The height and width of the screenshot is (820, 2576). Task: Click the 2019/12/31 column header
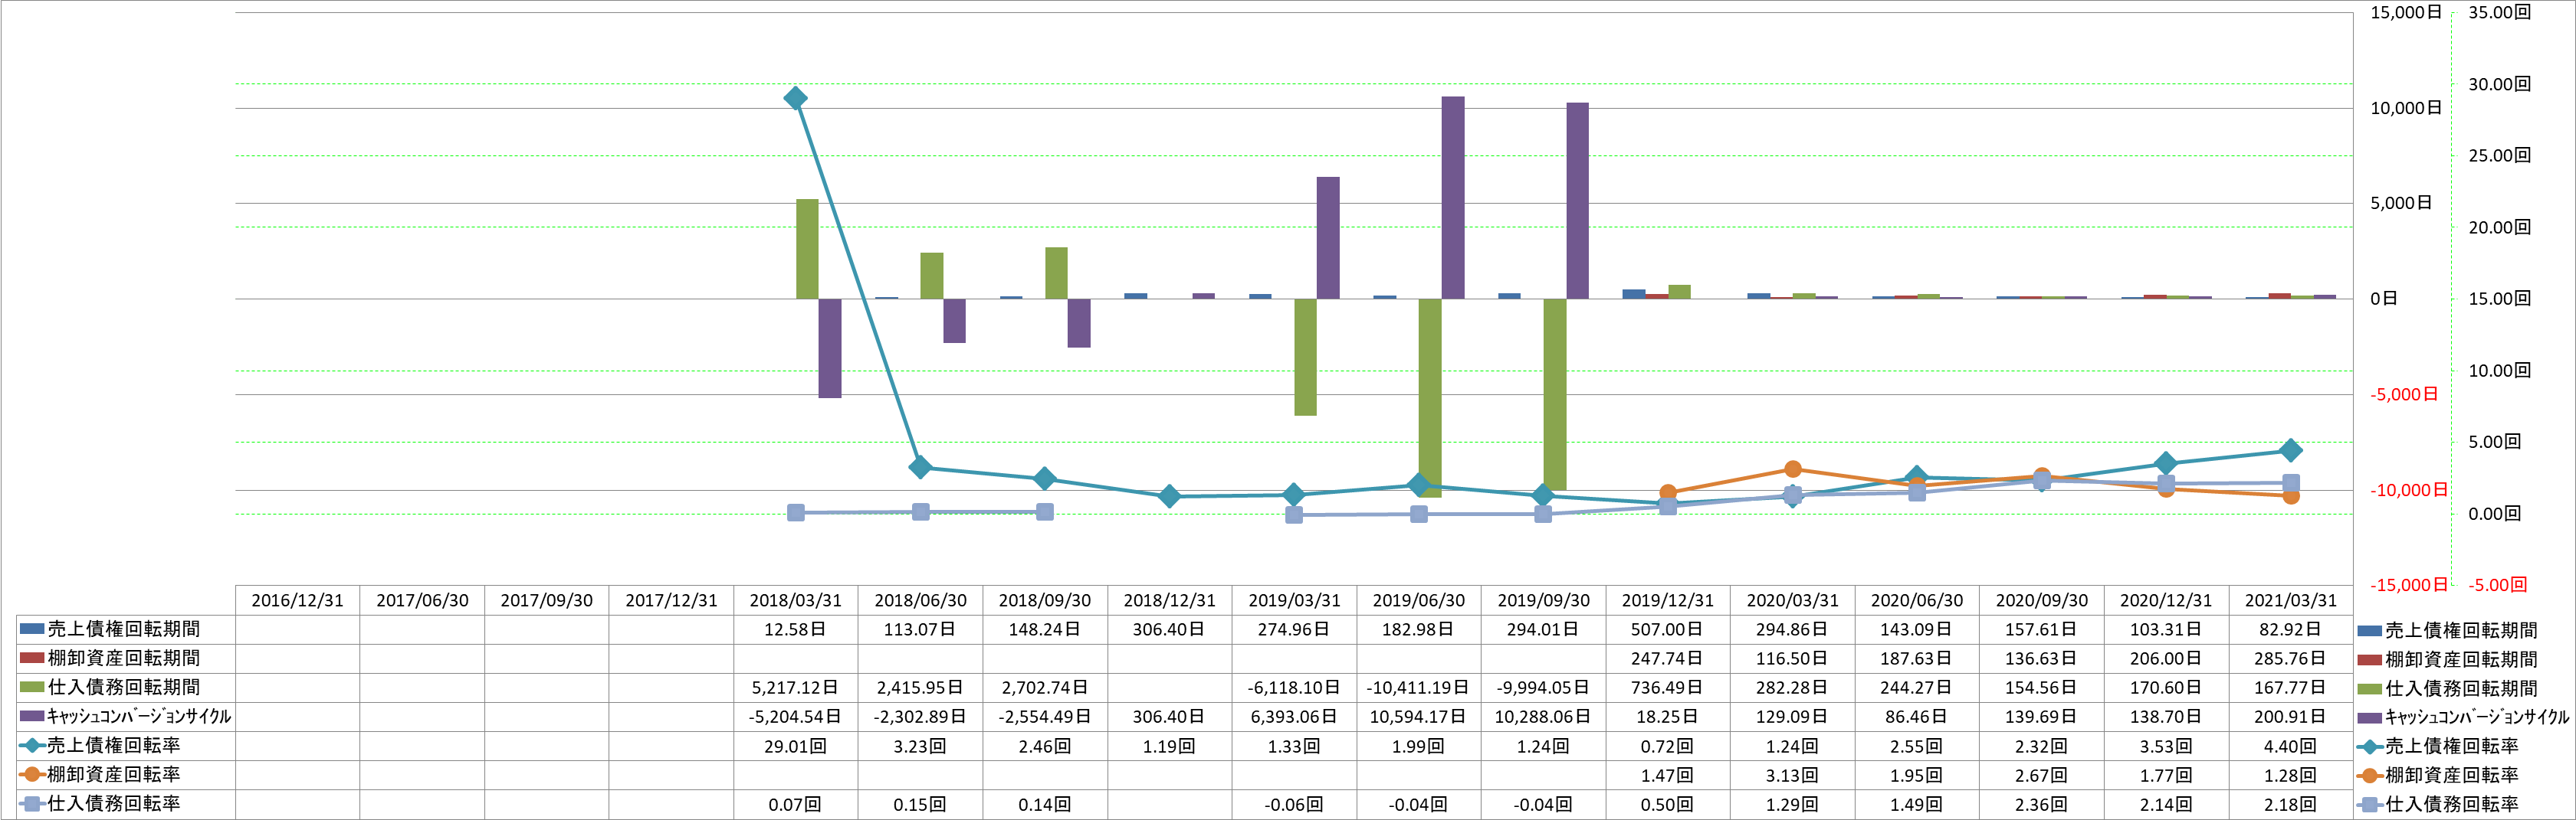tap(1668, 600)
